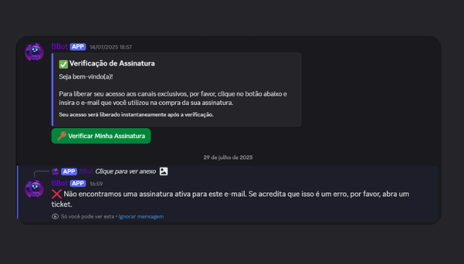Click the 16:59 timestamp

click(x=96, y=184)
